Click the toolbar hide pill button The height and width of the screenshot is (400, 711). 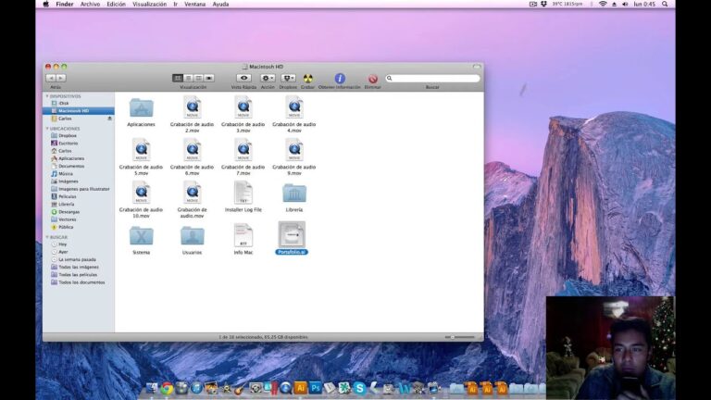click(476, 67)
